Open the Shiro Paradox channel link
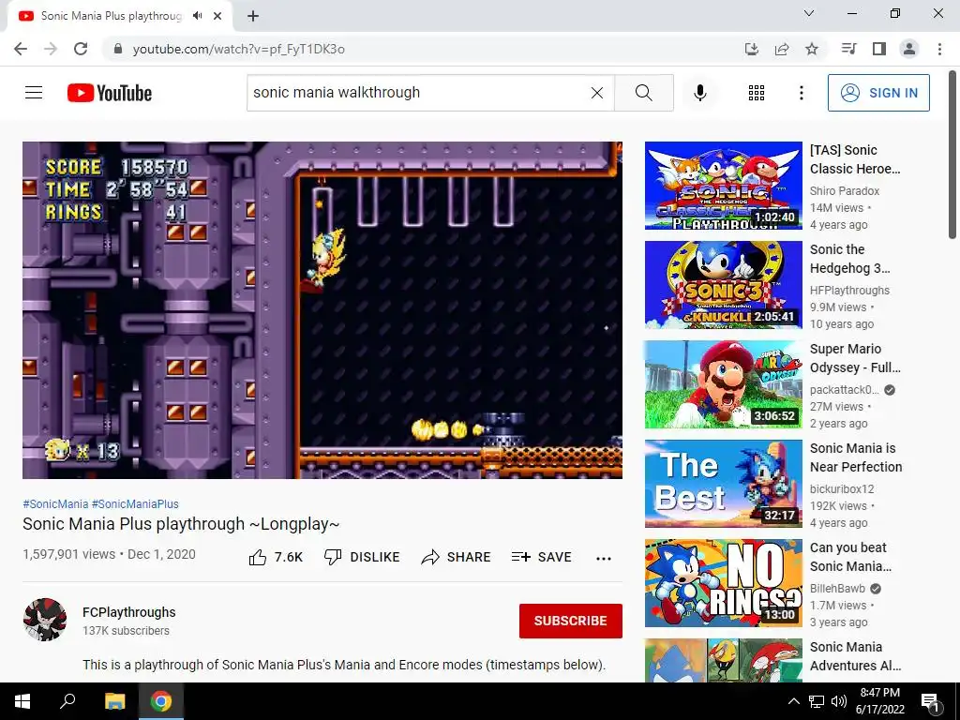Screen dimensions: 960x720 [845, 191]
